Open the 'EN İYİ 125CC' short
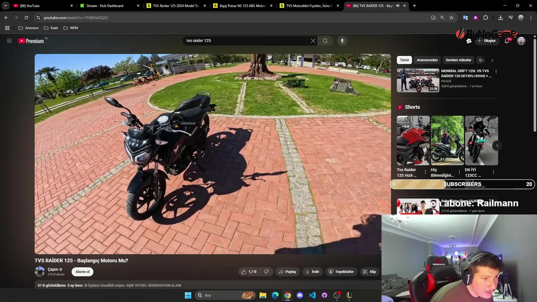537x302 pixels. pyautogui.click(x=481, y=141)
